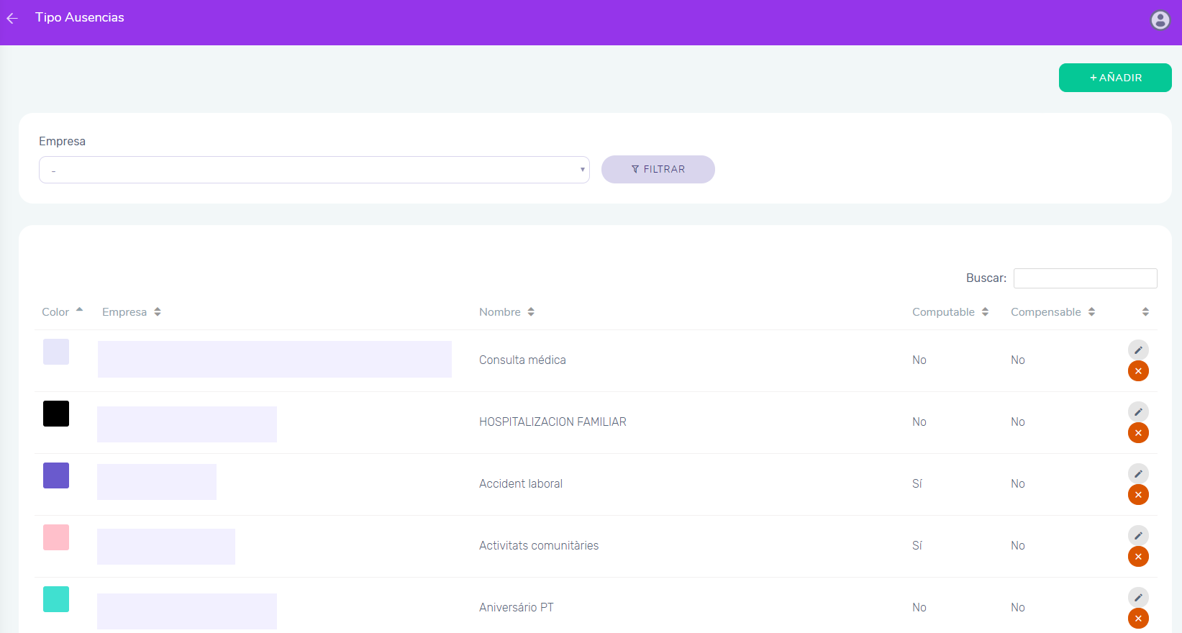The image size is (1182, 633).
Task: Edit the Aniversário PT absence type
Action: click(x=1138, y=598)
